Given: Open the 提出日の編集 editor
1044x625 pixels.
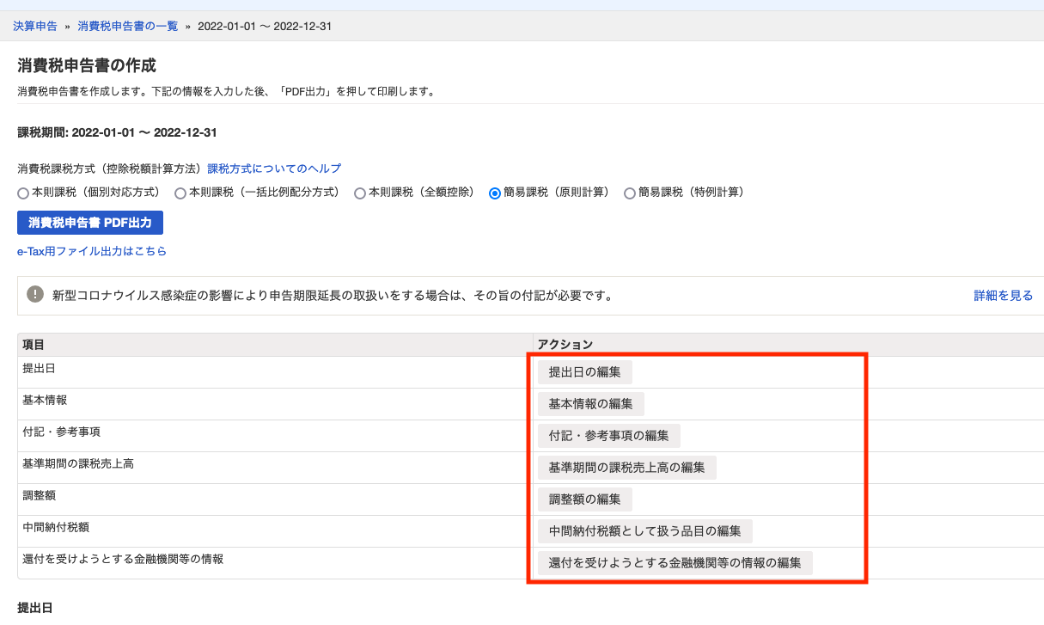Looking at the screenshot, I should (x=586, y=371).
